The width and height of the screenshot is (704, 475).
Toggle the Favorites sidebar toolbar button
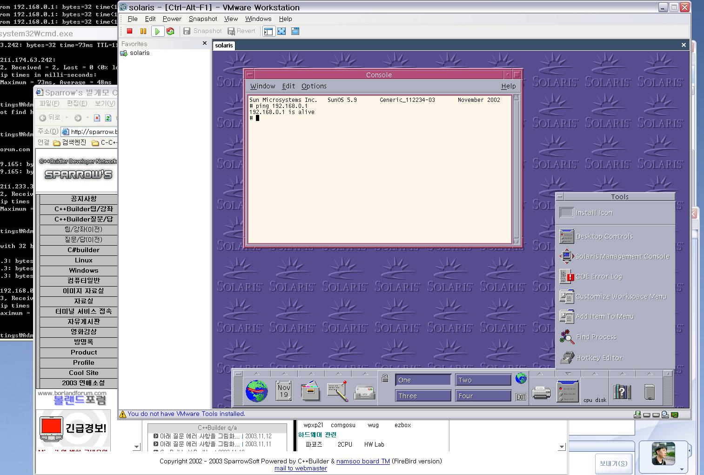click(x=268, y=31)
